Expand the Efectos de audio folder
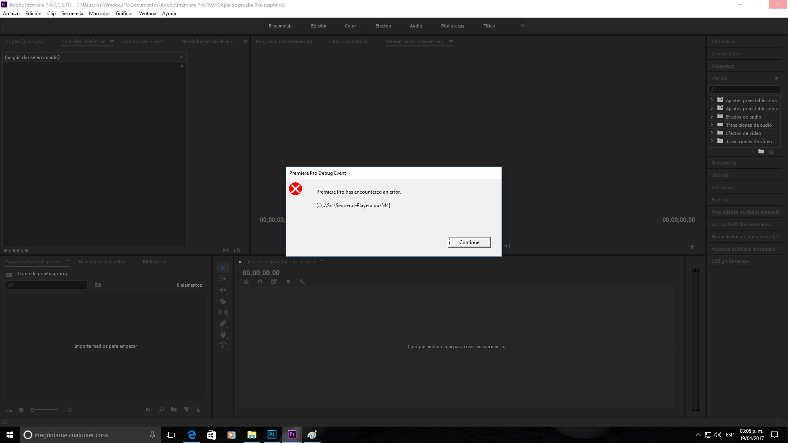The width and height of the screenshot is (788, 443). 712,116
